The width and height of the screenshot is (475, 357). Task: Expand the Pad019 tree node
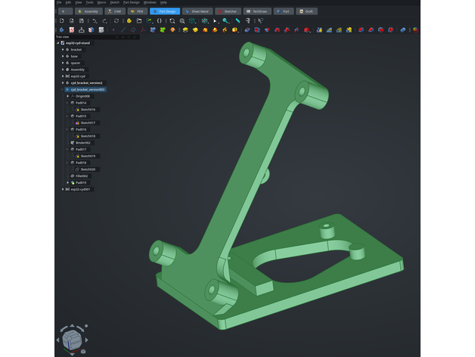tap(68, 182)
